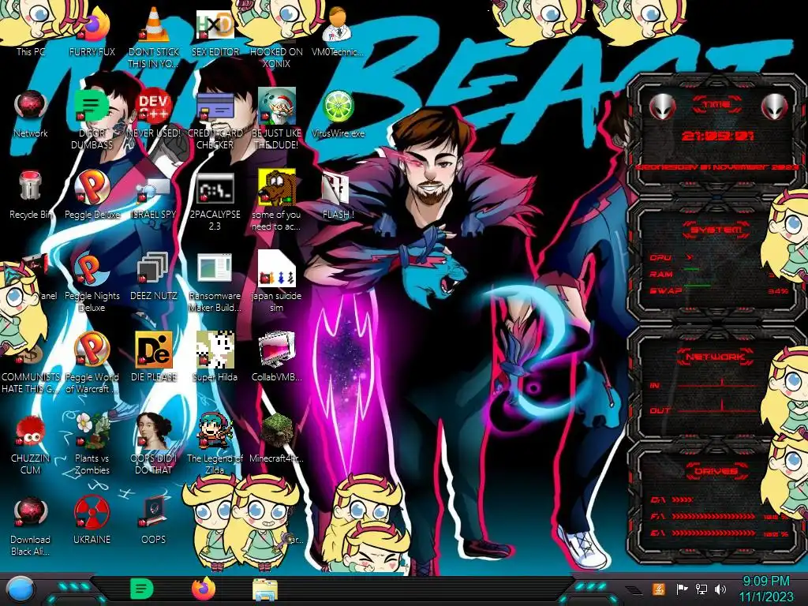Open the green chat-bubble desktop shortcut
The image size is (808, 606).
click(x=92, y=118)
